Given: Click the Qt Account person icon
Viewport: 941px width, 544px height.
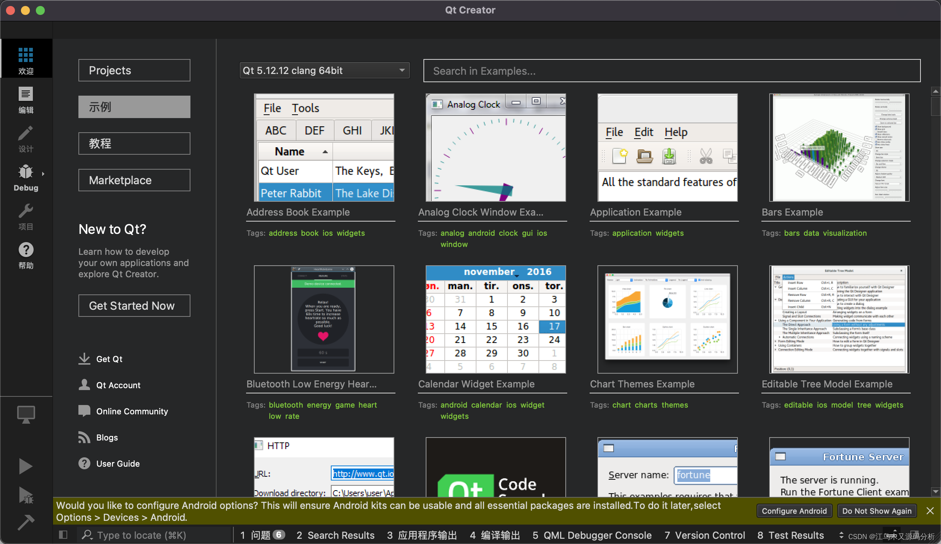Looking at the screenshot, I should [x=84, y=385].
